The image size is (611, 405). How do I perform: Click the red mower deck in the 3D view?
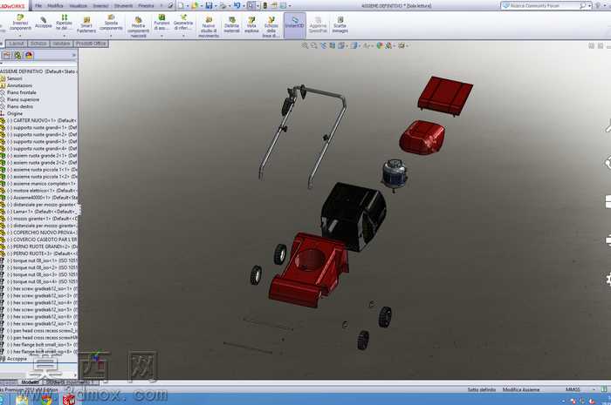(x=308, y=269)
